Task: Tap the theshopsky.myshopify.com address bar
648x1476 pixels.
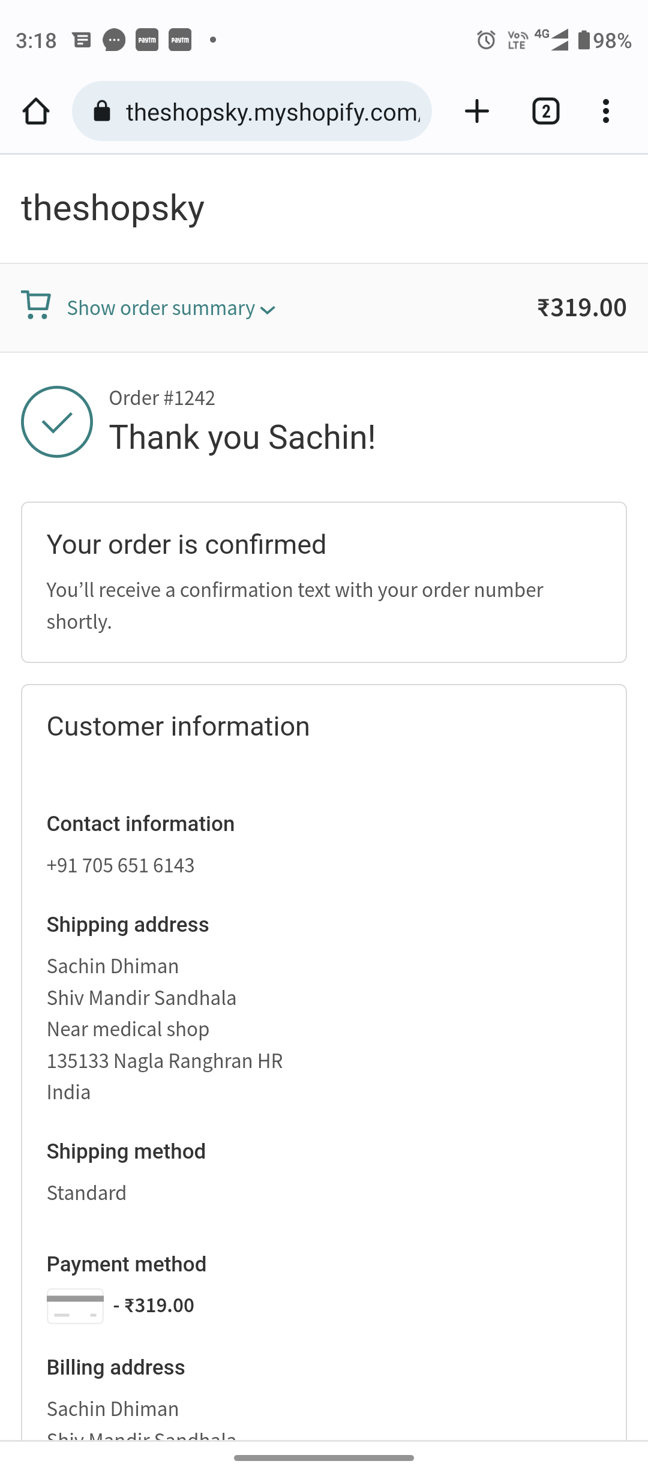Action: pyautogui.click(x=273, y=112)
